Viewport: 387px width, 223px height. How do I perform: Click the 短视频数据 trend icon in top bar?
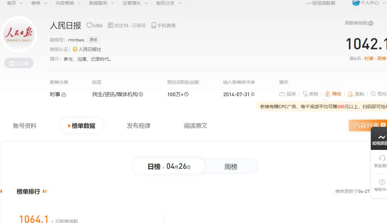pyautogui.click(x=309, y=3)
